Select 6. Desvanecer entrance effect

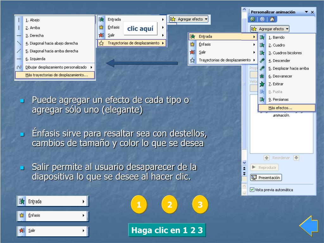(280, 76)
